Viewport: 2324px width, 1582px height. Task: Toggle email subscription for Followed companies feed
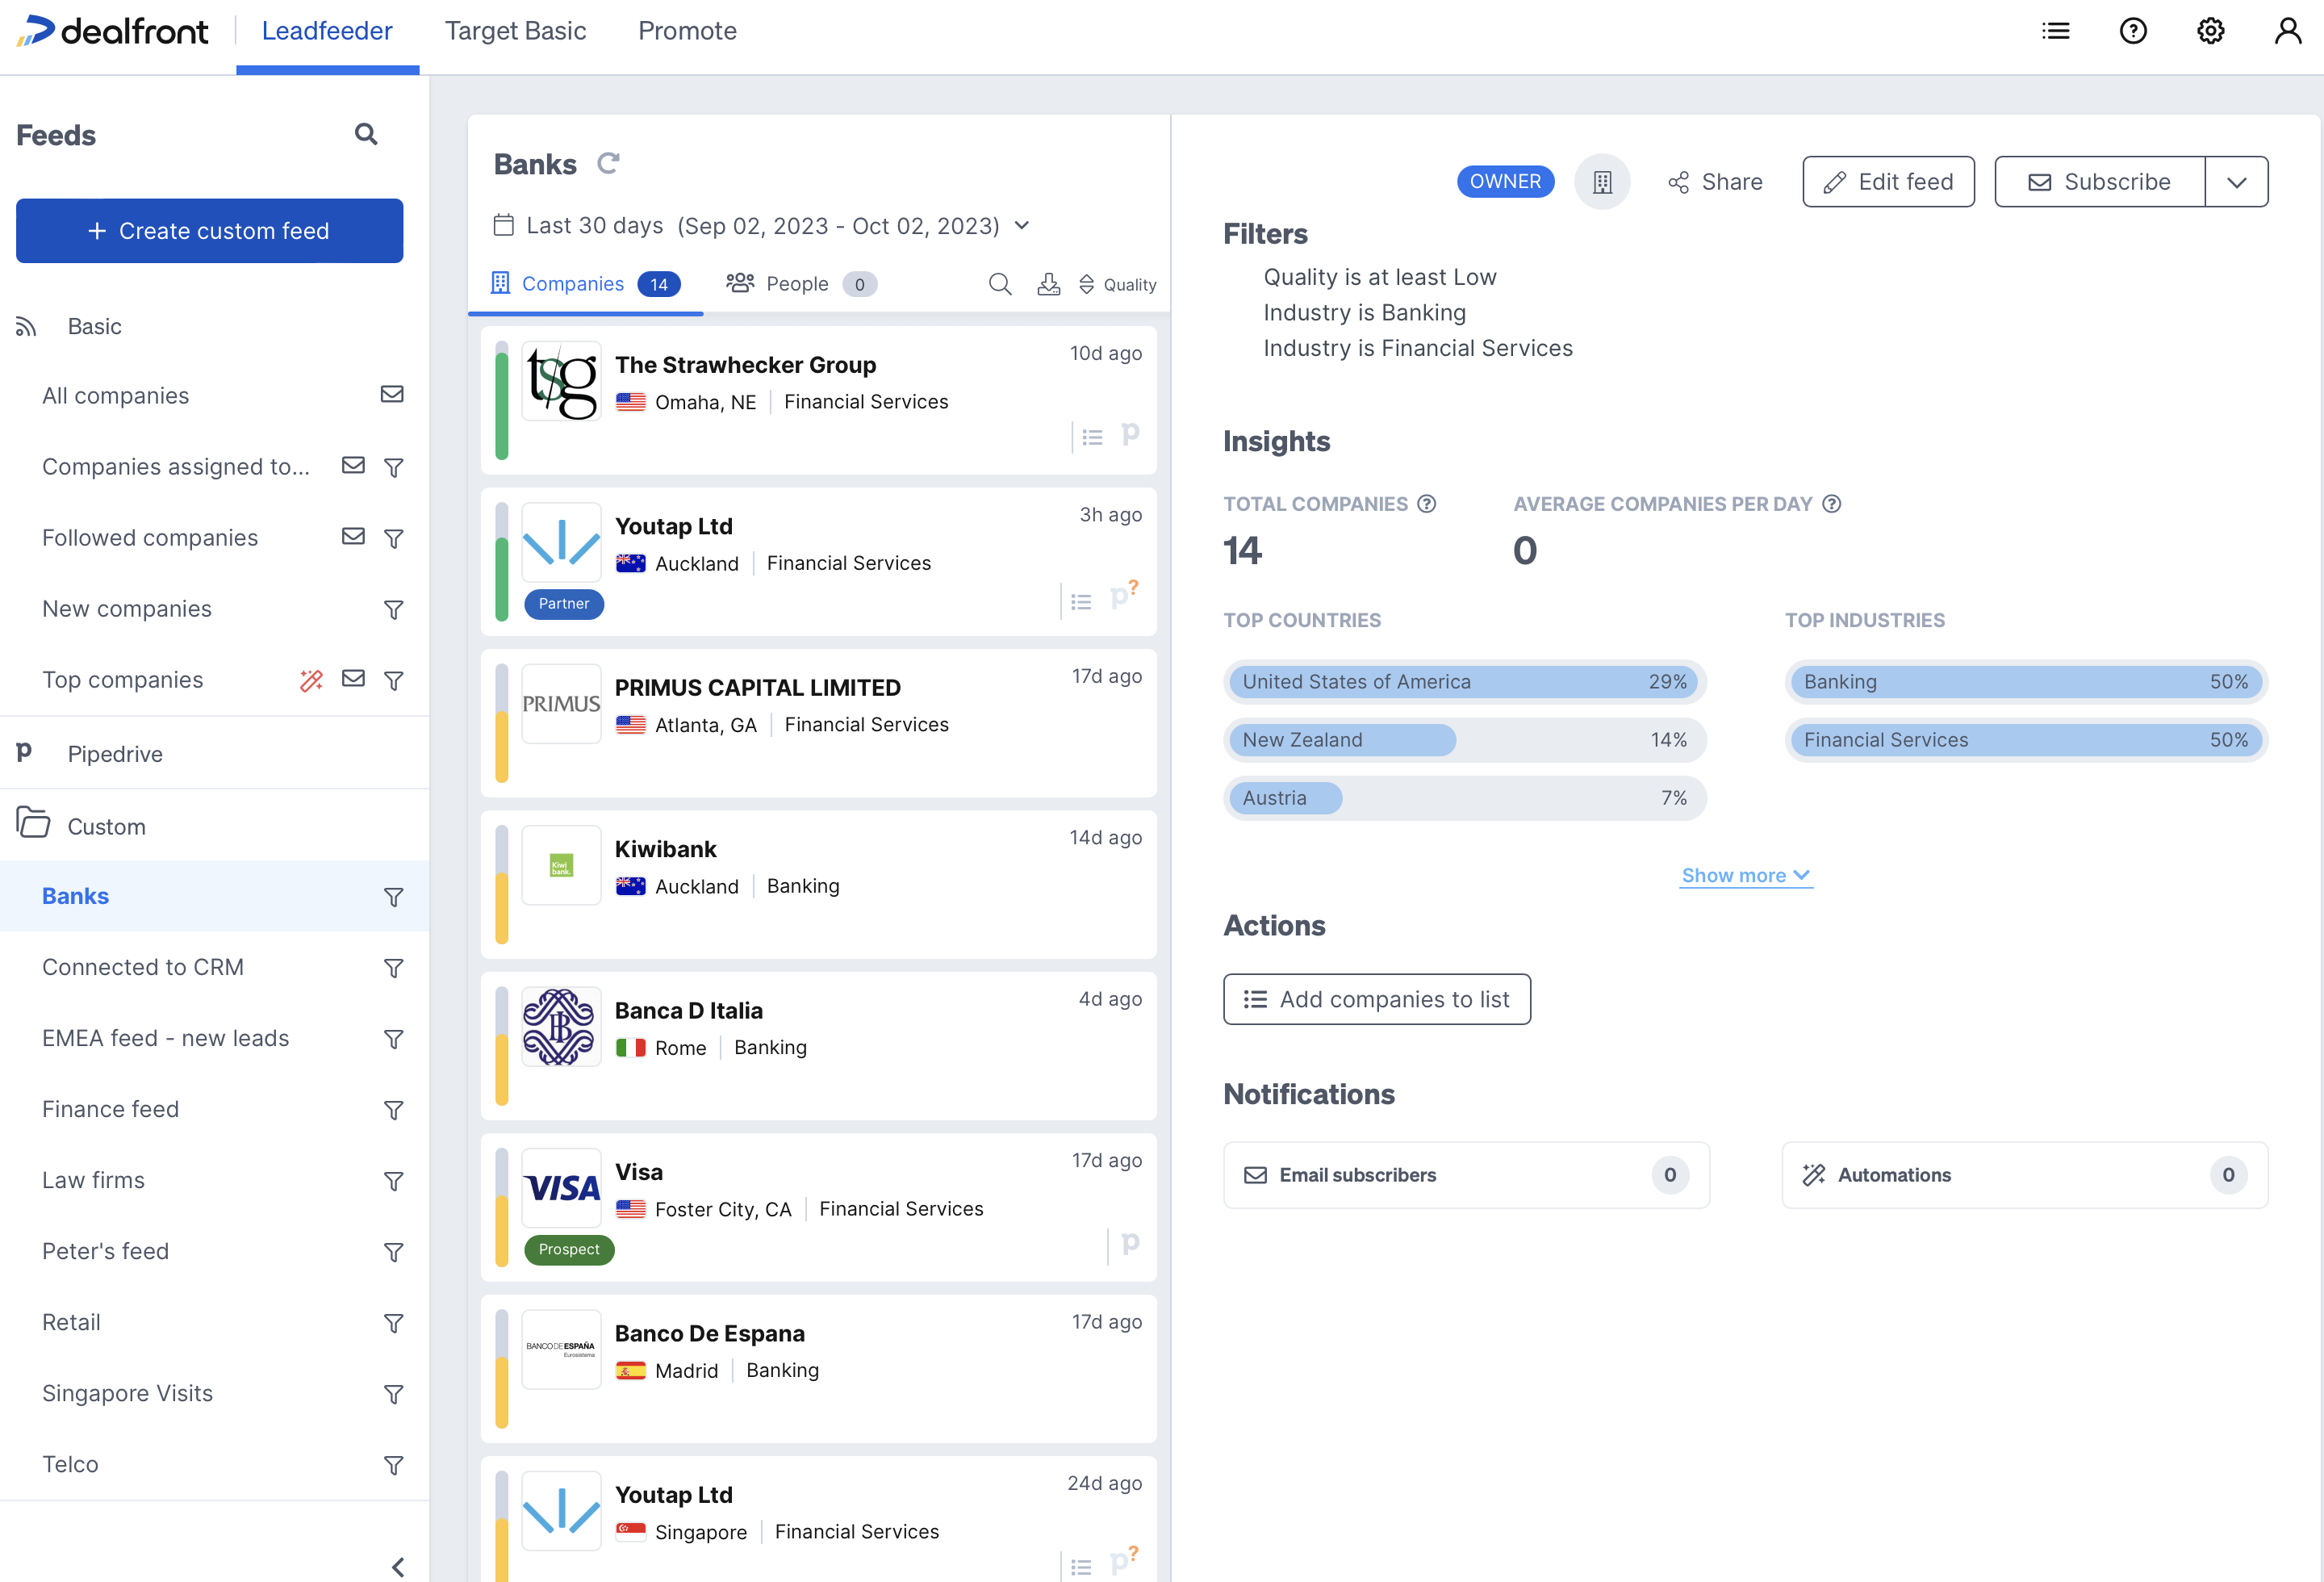(x=353, y=537)
